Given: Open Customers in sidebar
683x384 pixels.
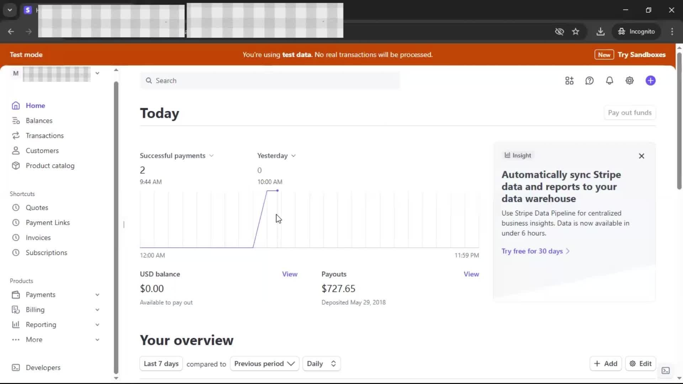Looking at the screenshot, I should (42, 151).
